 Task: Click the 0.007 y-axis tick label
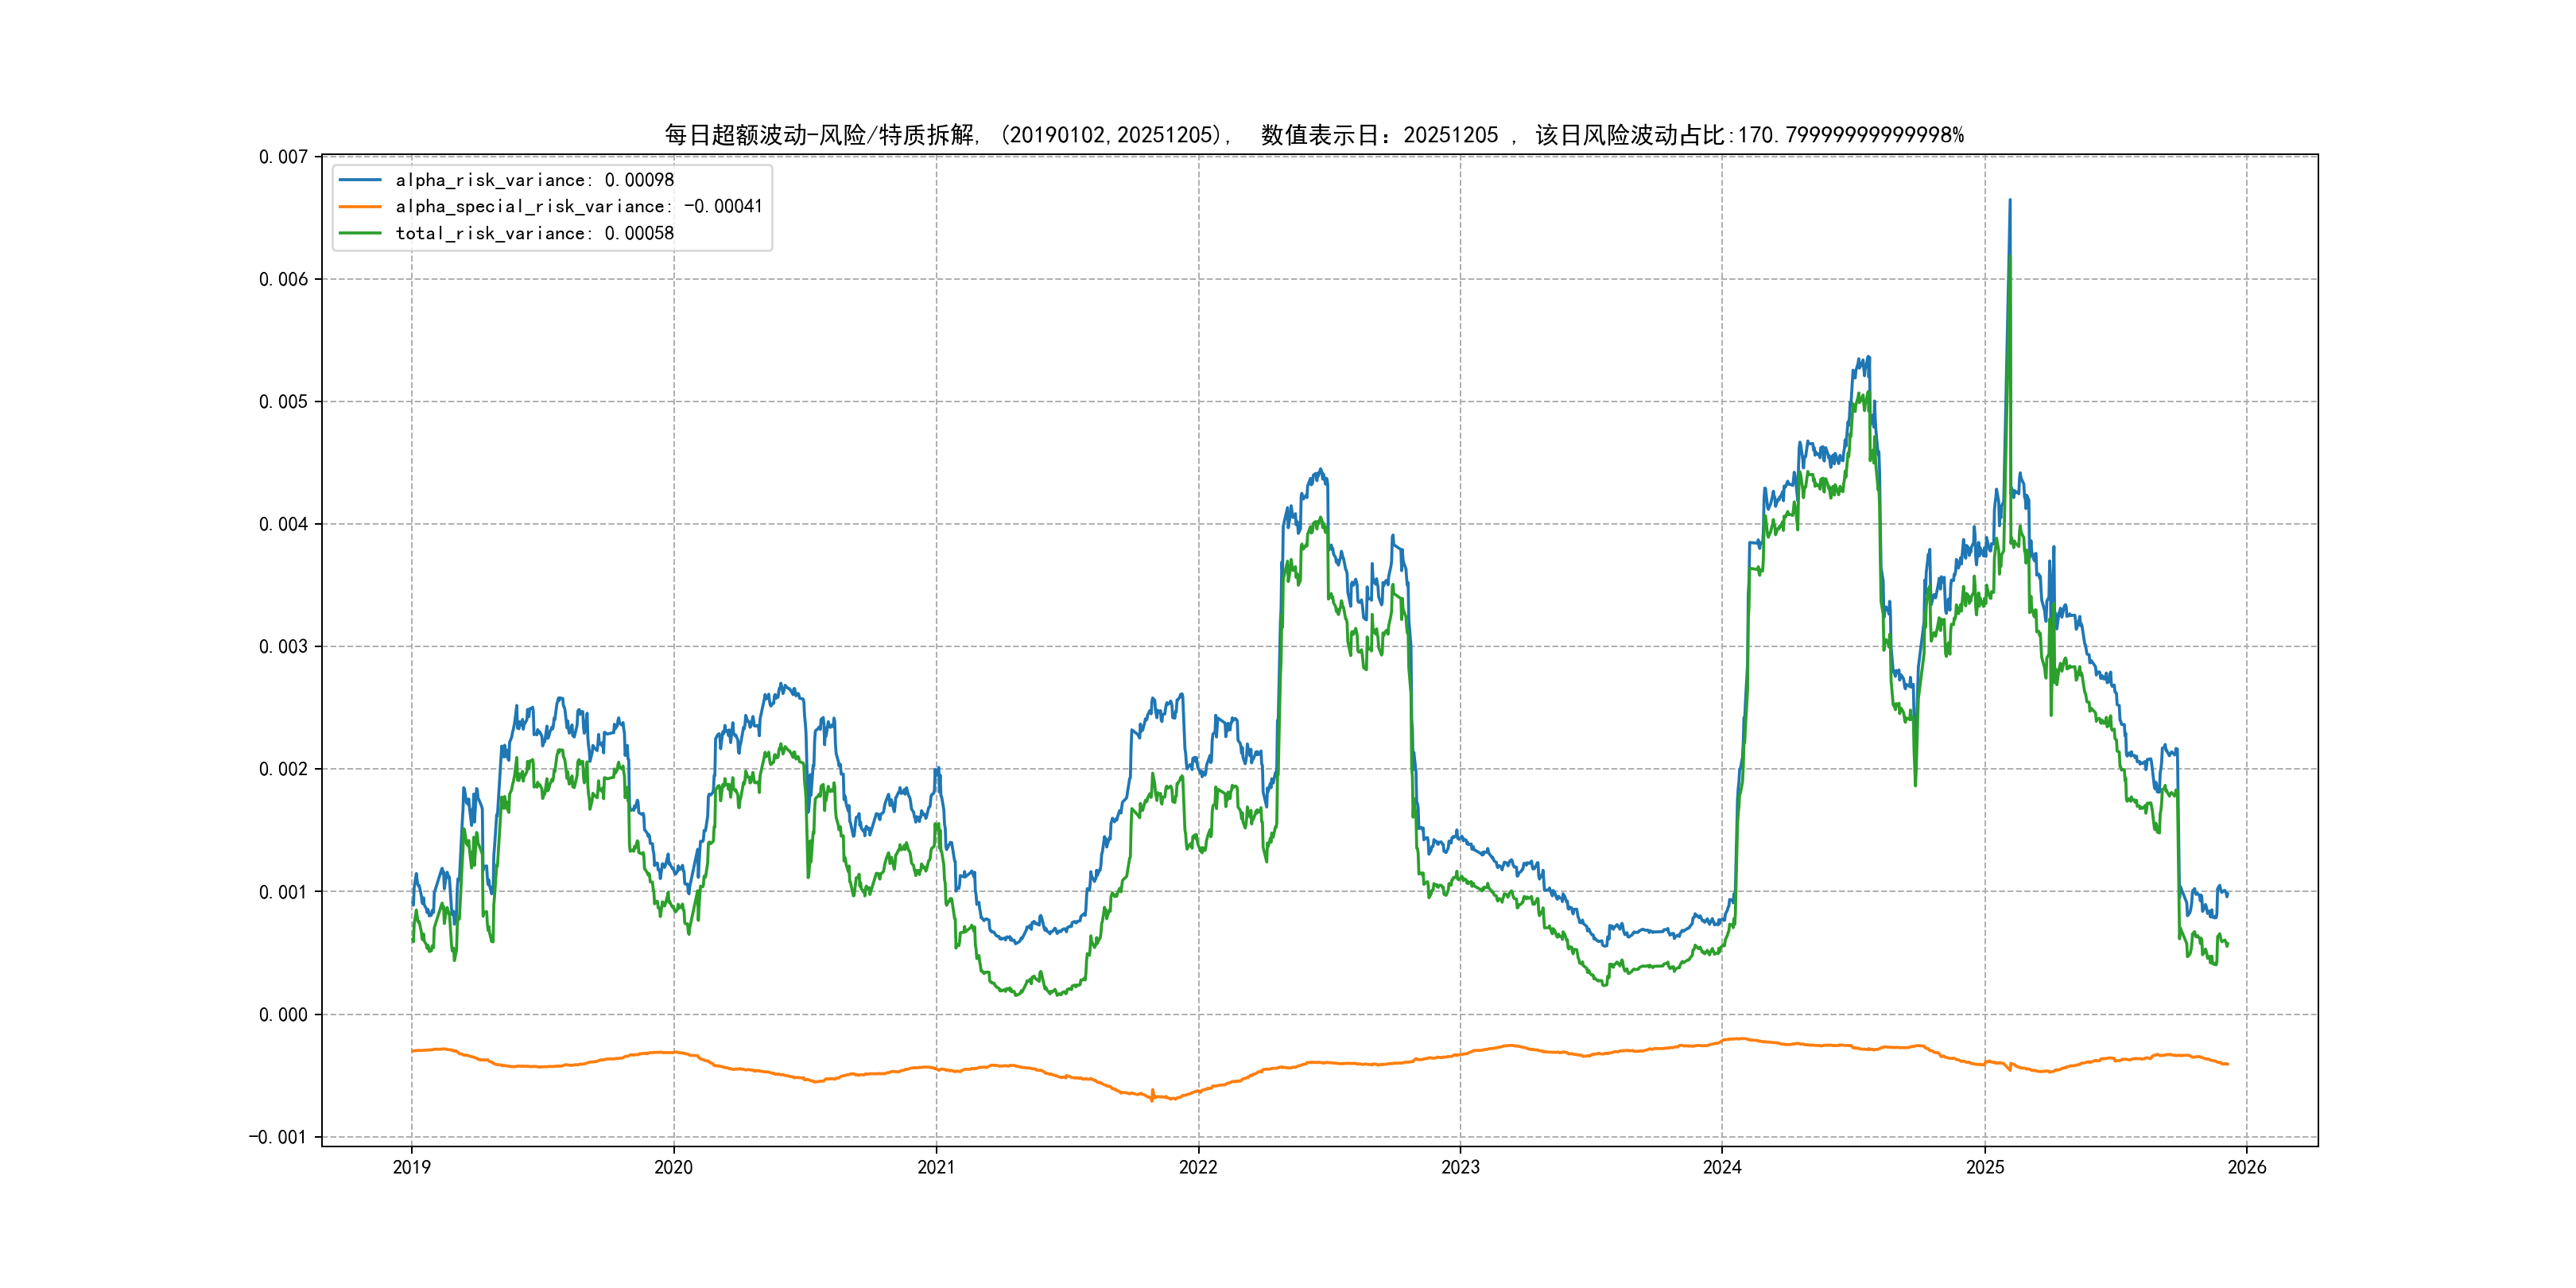(283, 157)
